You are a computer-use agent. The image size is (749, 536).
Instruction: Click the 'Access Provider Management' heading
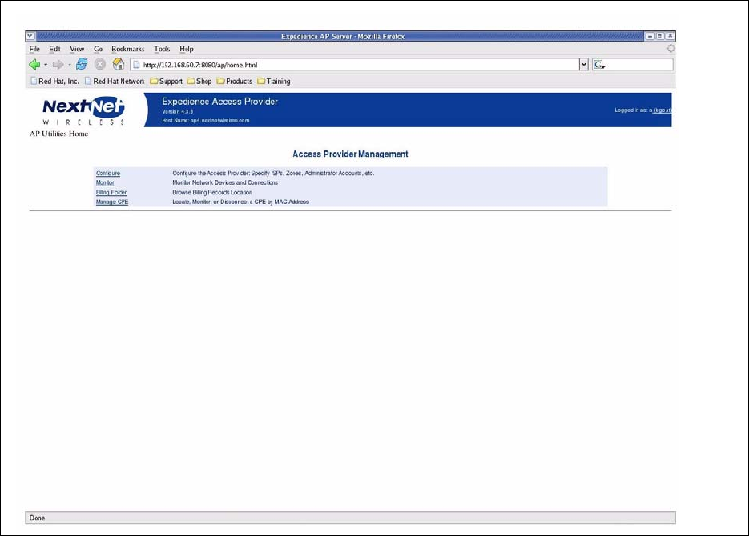click(350, 154)
